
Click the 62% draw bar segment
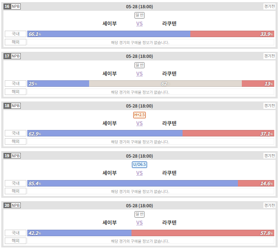point(165,84)
